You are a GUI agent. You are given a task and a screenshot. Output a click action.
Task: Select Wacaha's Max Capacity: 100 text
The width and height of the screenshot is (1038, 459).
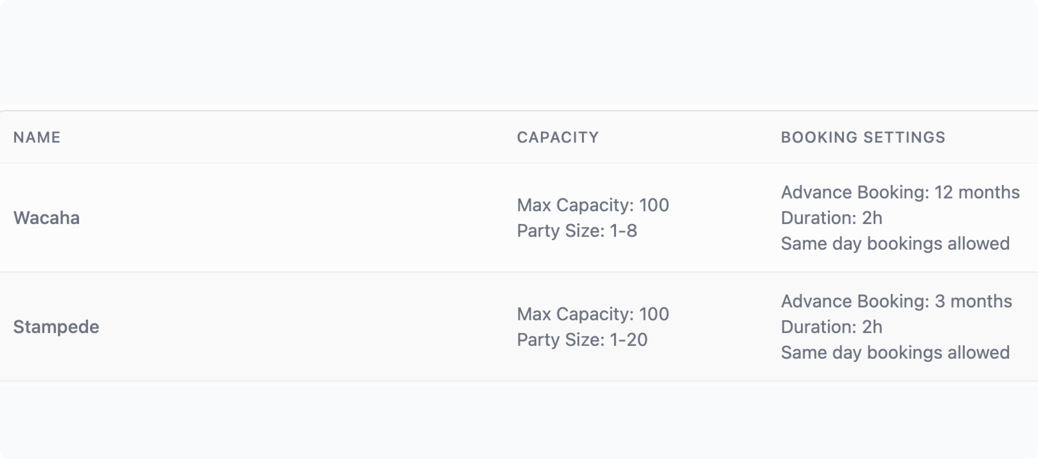[593, 205]
